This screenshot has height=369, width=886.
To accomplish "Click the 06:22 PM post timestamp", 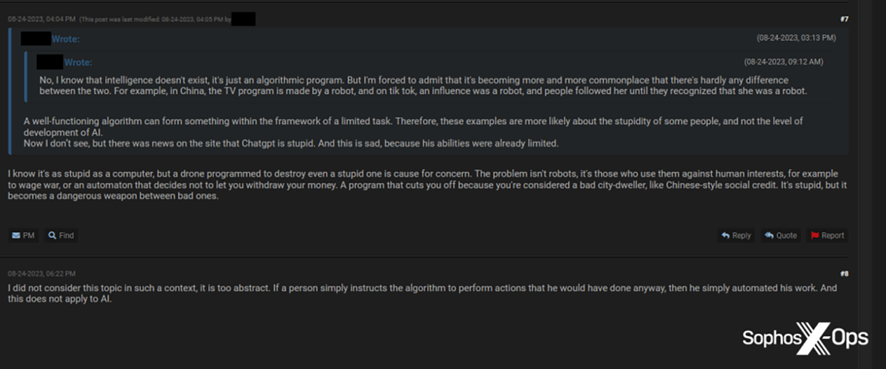I will [41, 274].
